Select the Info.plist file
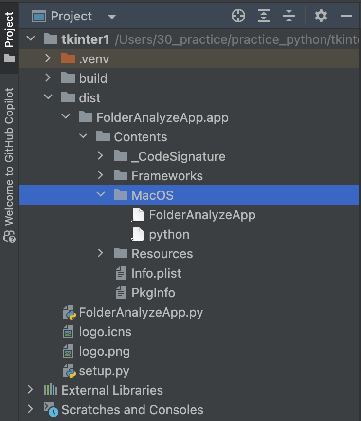This screenshot has height=421, width=361. point(156,273)
